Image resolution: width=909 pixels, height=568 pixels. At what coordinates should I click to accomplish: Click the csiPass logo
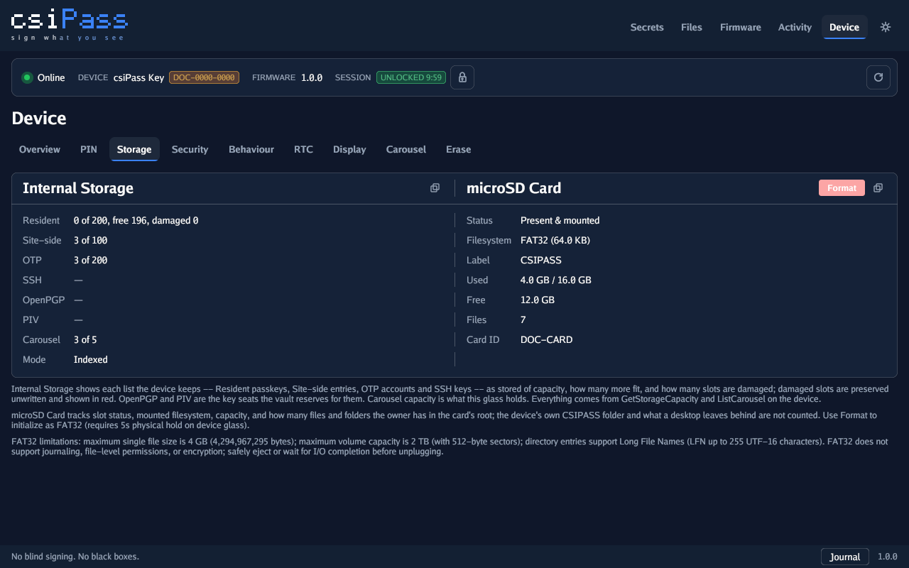70,25
